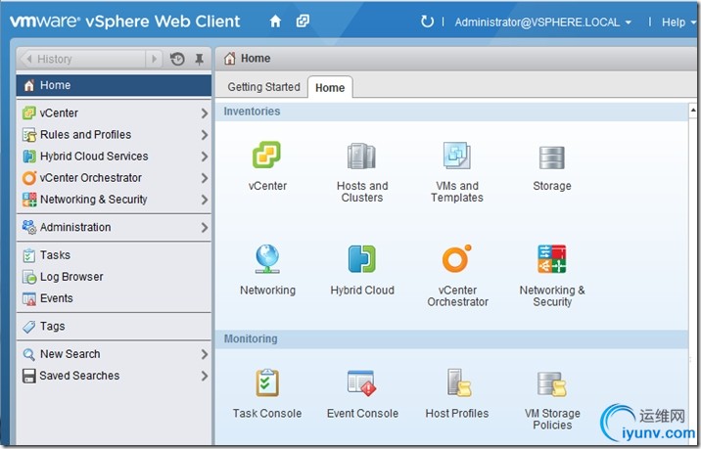Open Administration in the sidebar
Image resolution: width=701 pixels, height=449 pixels.
click(114, 227)
